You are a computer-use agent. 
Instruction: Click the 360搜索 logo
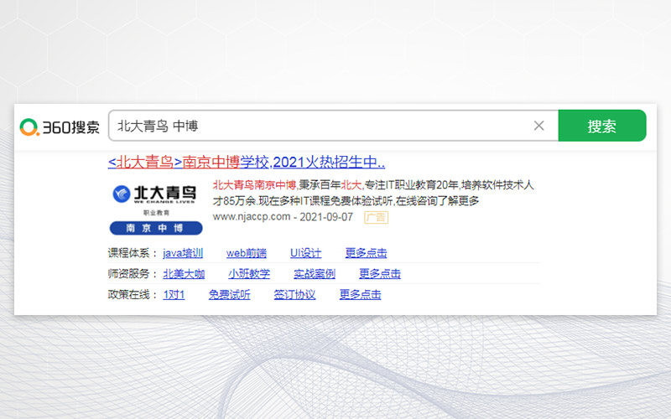pyautogui.click(x=60, y=127)
